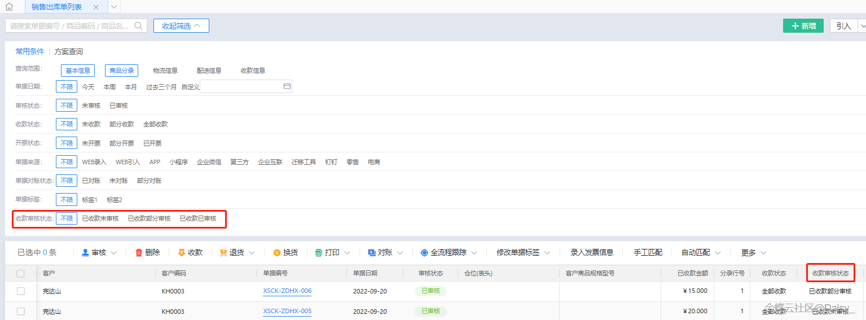Click the 新增 button
This screenshot has width=866, height=320.
pyautogui.click(x=803, y=26)
